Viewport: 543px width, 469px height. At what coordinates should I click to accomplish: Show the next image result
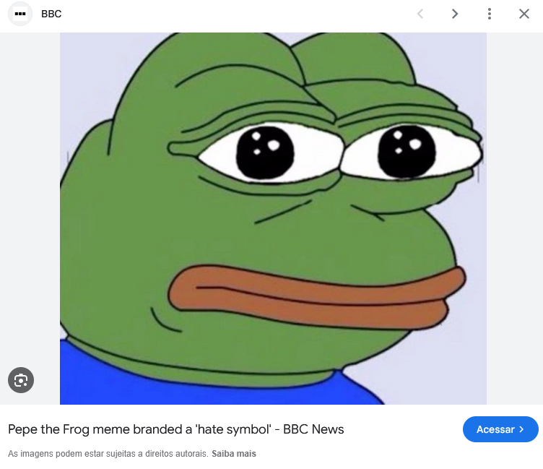pos(455,14)
